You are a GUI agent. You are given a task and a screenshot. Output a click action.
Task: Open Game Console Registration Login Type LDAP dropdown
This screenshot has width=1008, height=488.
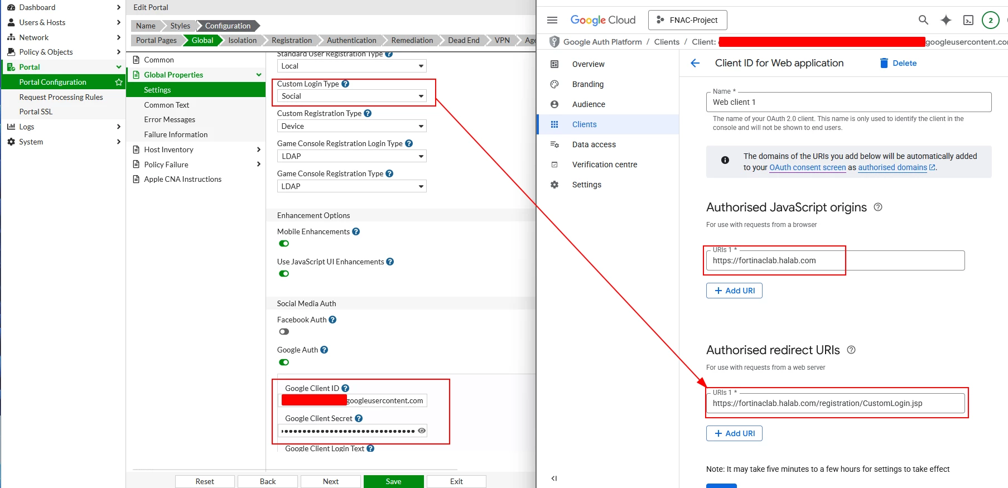coord(351,156)
